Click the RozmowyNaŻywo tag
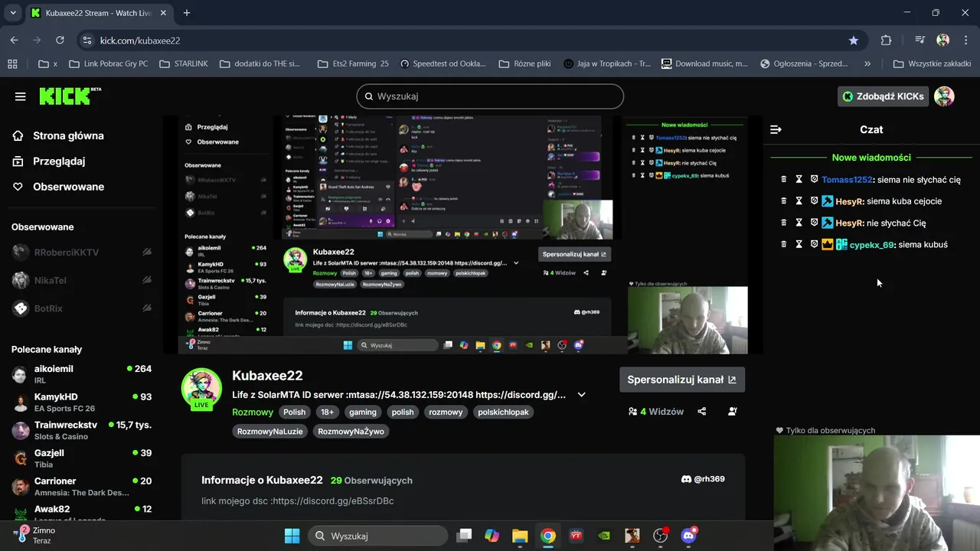This screenshot has width=980, height=551. [351, 432]
